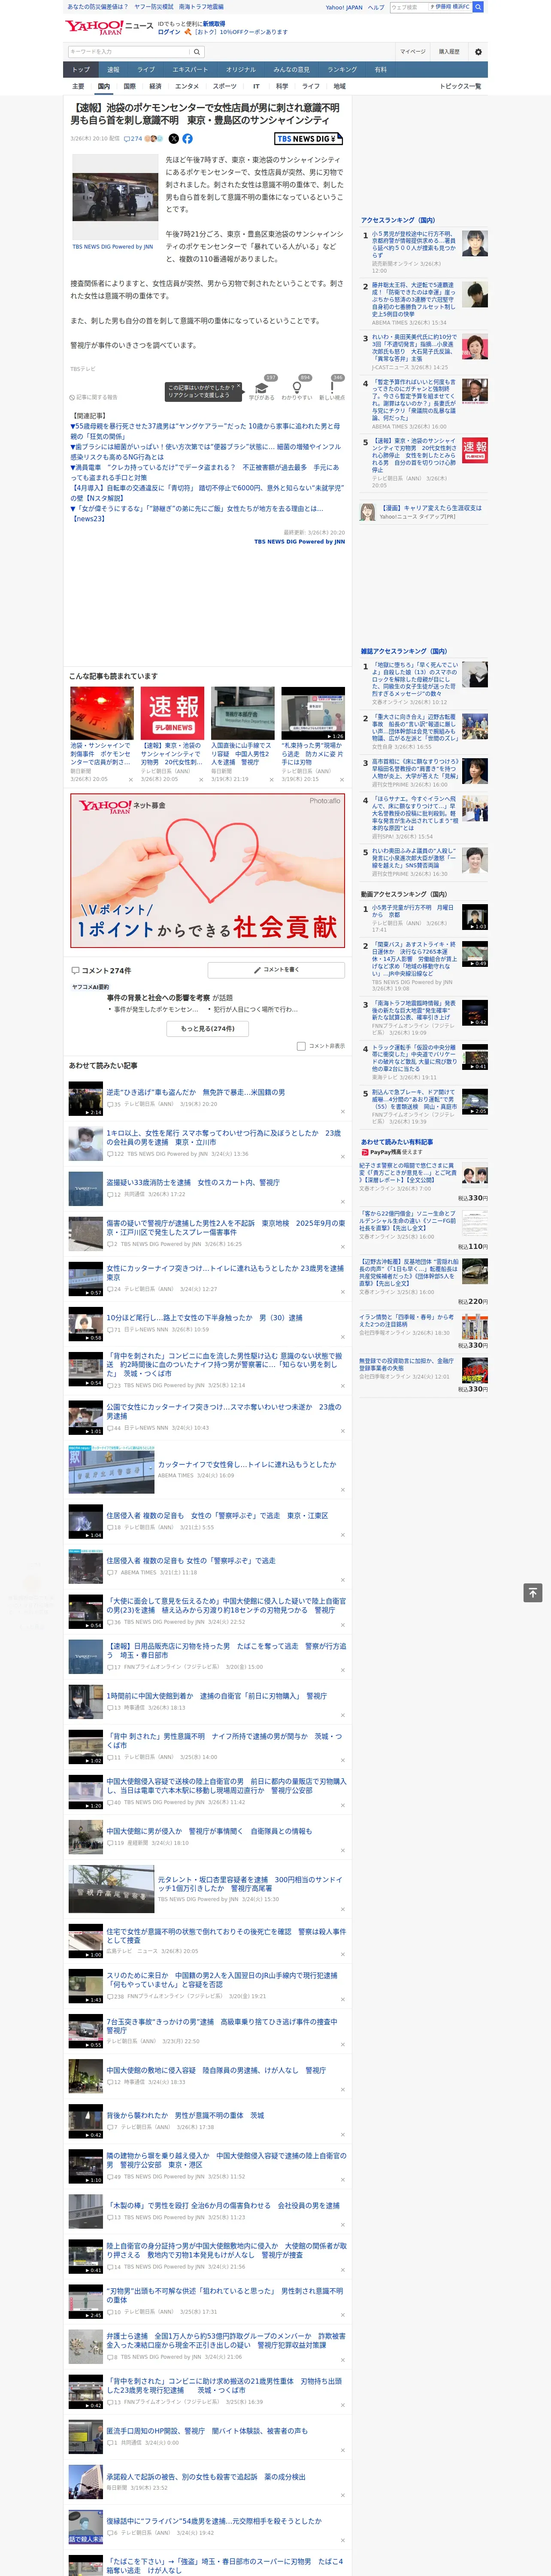The image size is (551, 2576).
Task: Click the blue search button in the top bar
Action: click(478, 7)
